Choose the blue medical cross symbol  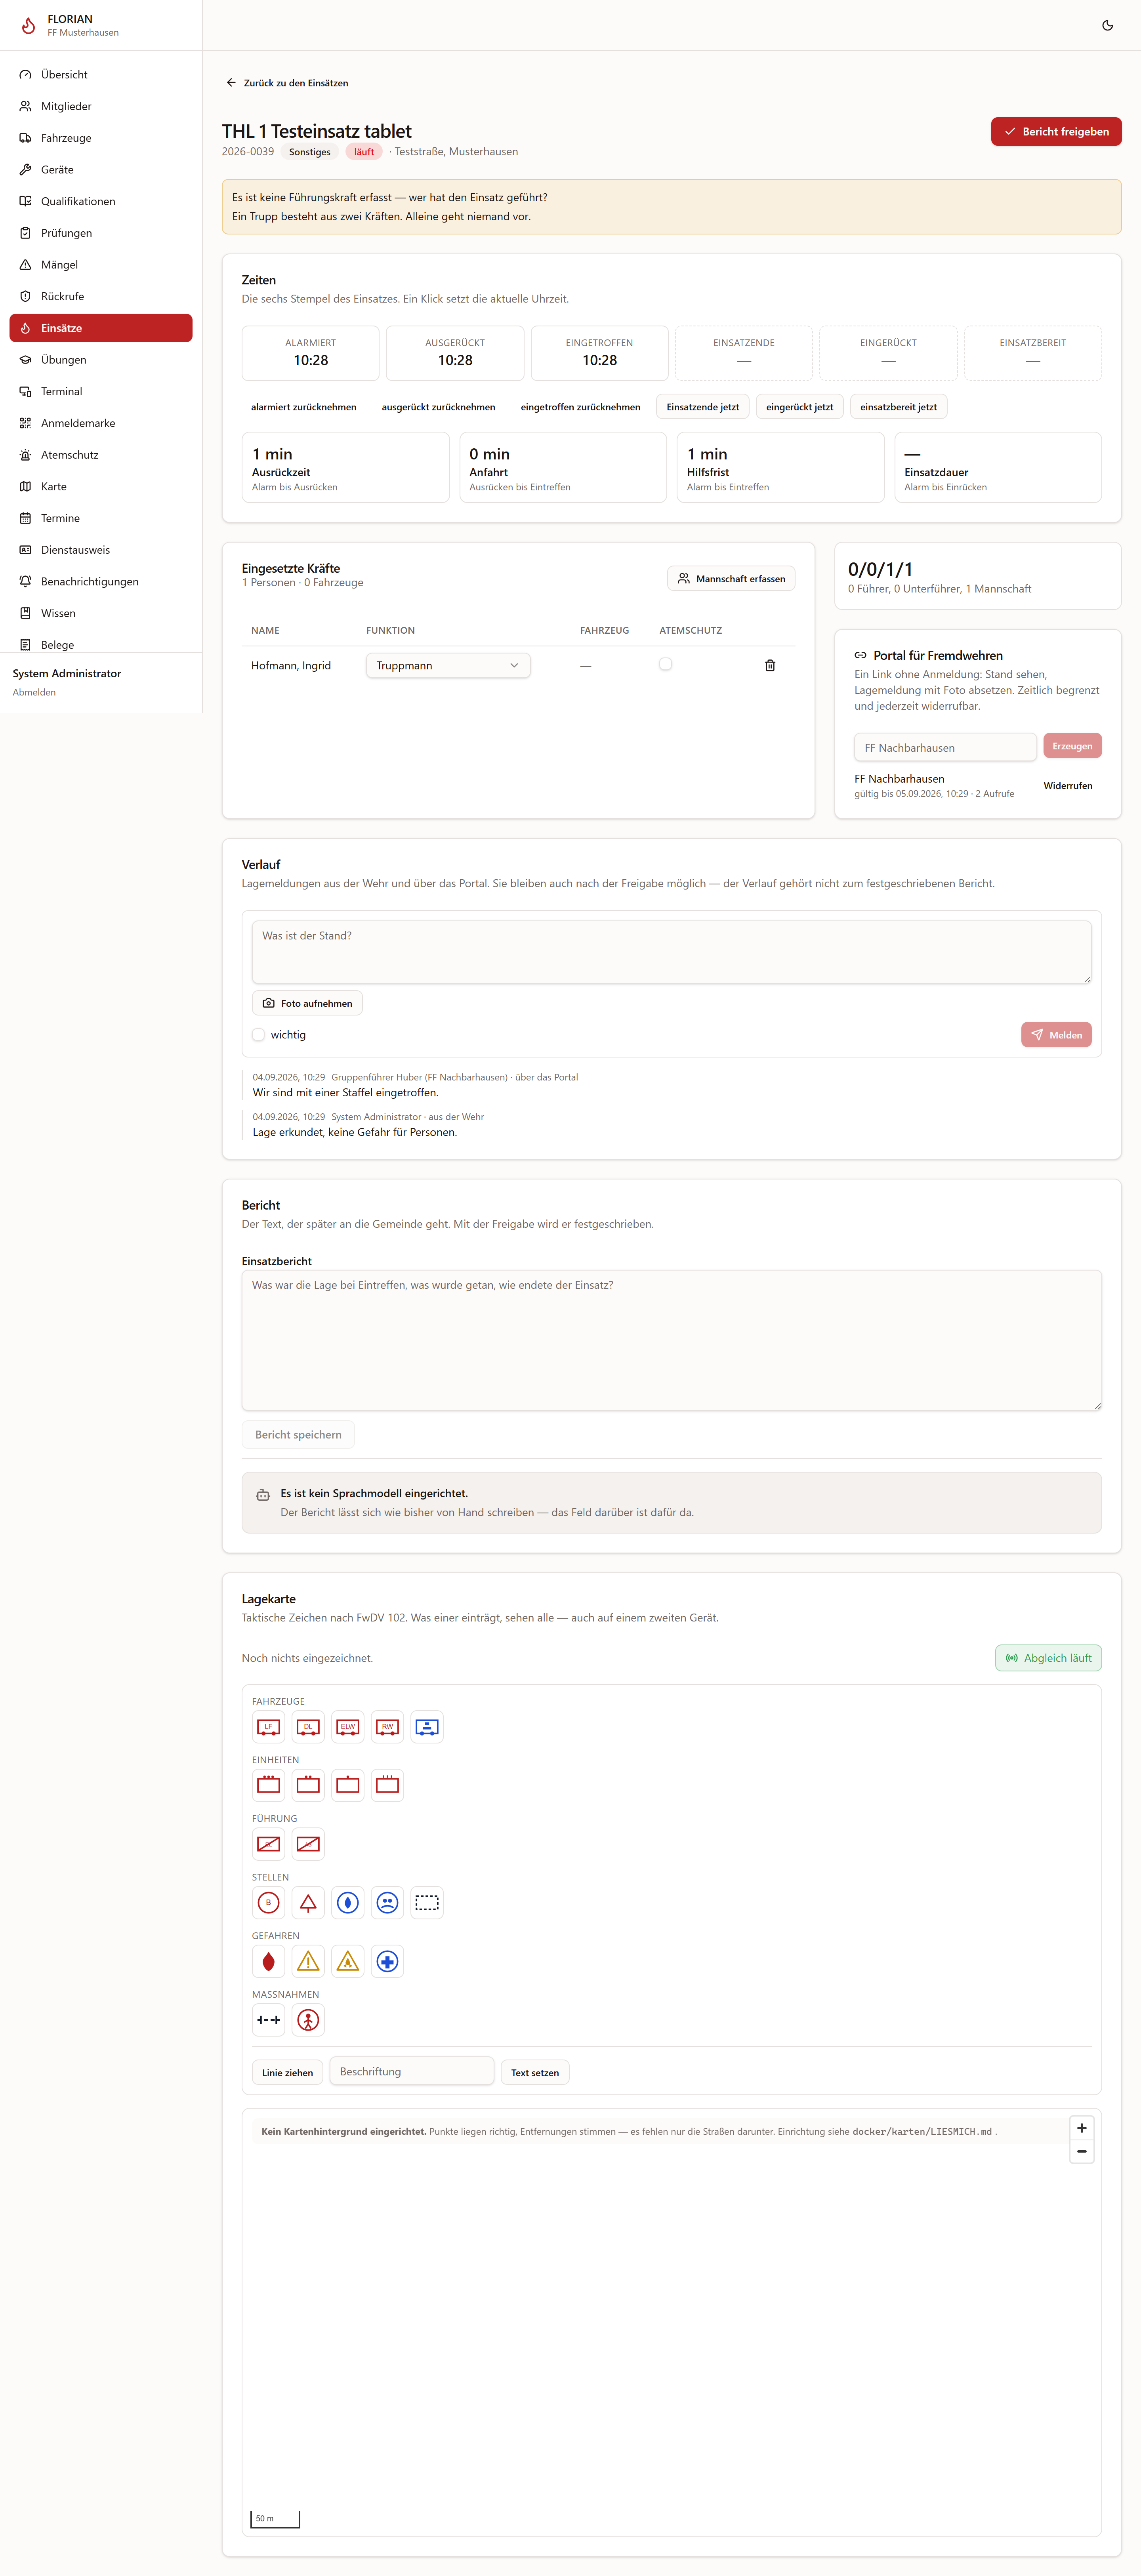387,1961
